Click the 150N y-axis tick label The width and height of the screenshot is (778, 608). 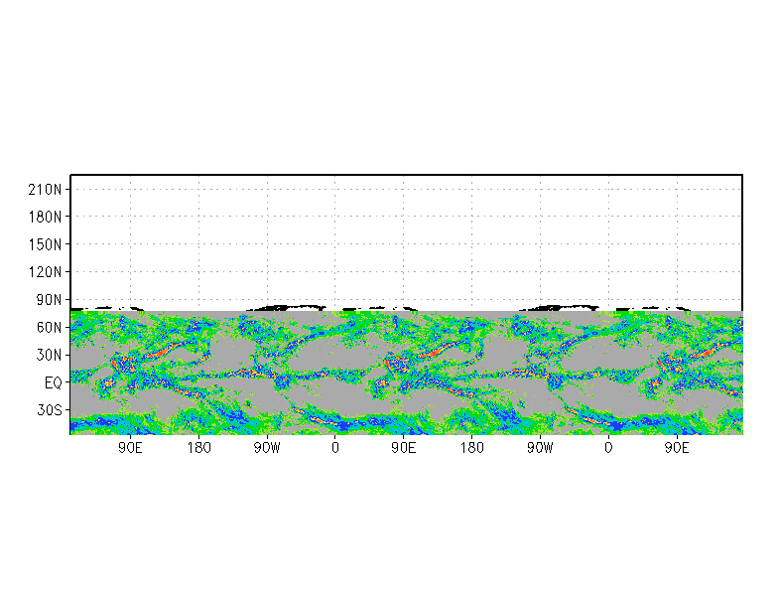[45, 244]
